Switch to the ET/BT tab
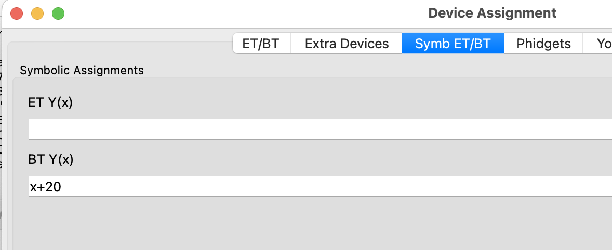This screenshot has height=250, width=612. [261, 43]
